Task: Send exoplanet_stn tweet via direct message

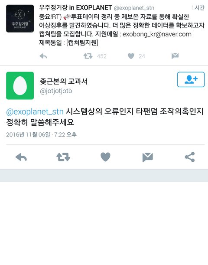Action: (x=175, y=56)
